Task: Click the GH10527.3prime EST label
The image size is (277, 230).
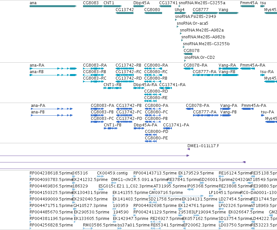Action: point(90,206)
